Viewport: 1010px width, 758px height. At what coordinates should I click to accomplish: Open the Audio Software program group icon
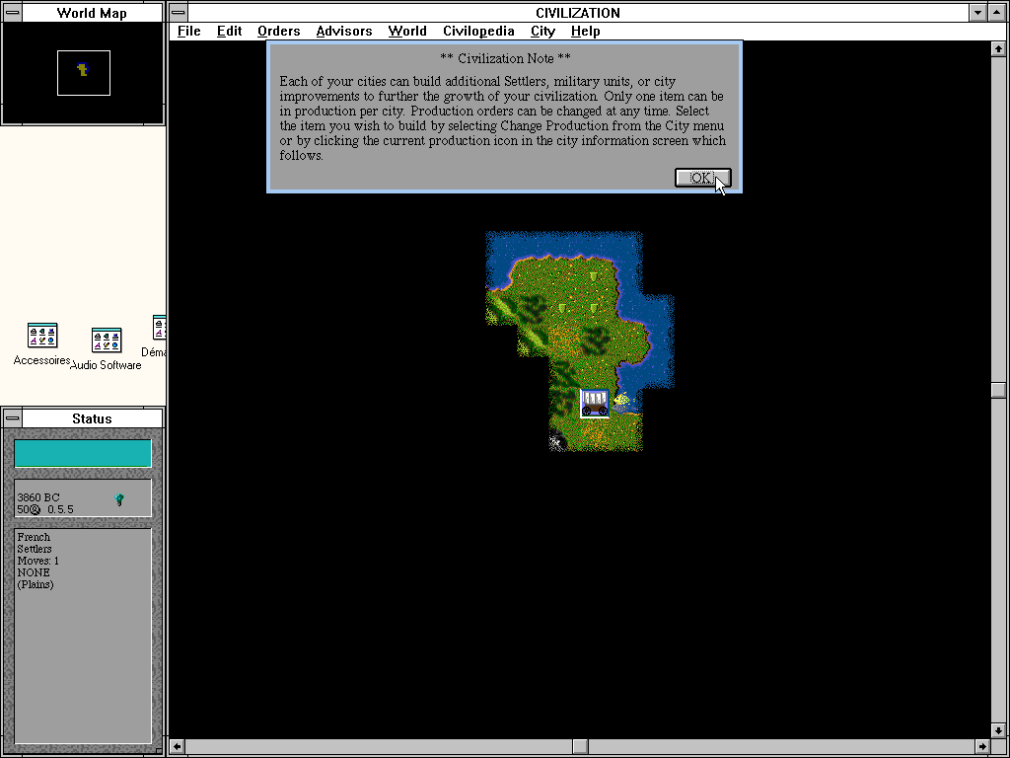[107, 341]
